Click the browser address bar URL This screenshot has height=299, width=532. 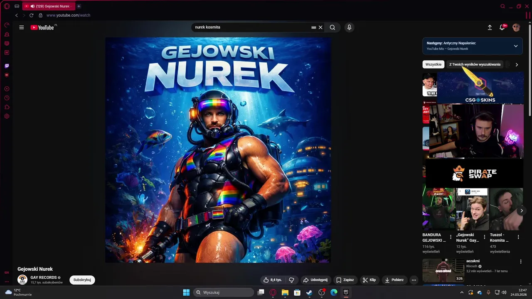[68, 15]
